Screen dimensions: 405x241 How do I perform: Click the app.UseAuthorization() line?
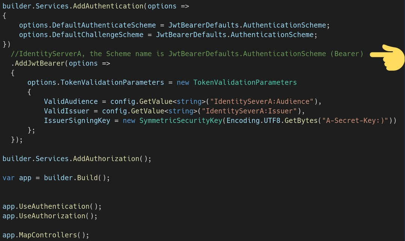pos(50,216)
